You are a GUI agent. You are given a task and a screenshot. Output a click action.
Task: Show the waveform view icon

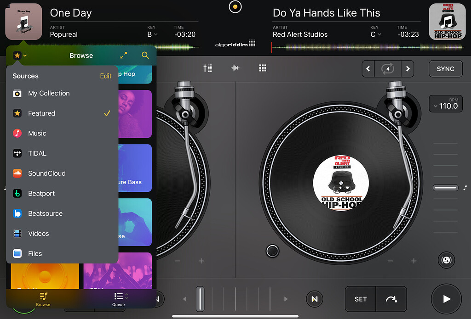click(235, 68)
